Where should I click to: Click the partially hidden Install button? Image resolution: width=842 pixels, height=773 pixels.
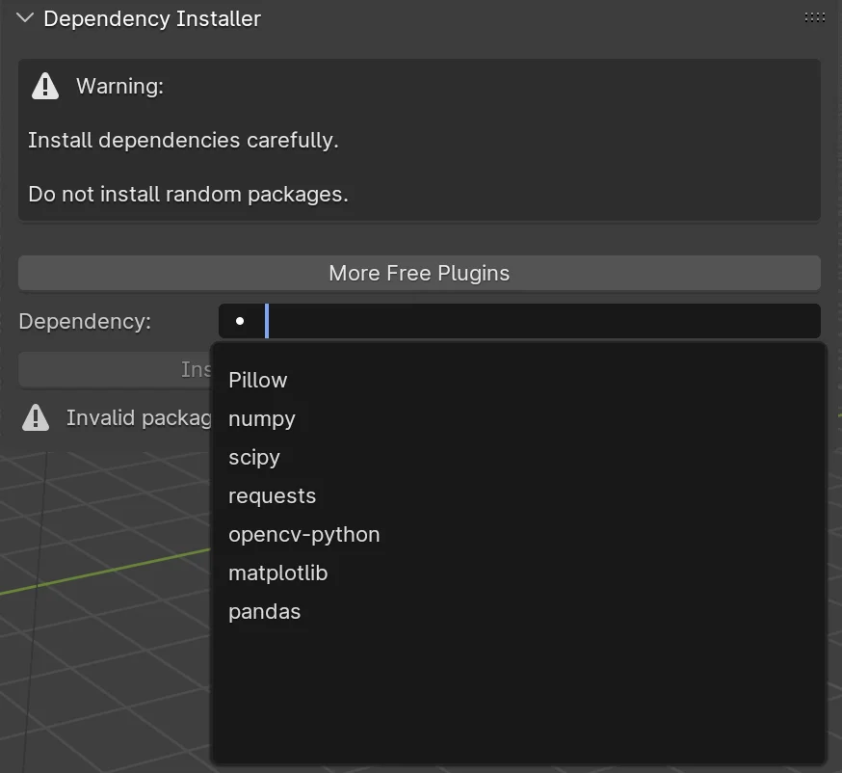tap(116, 369)
